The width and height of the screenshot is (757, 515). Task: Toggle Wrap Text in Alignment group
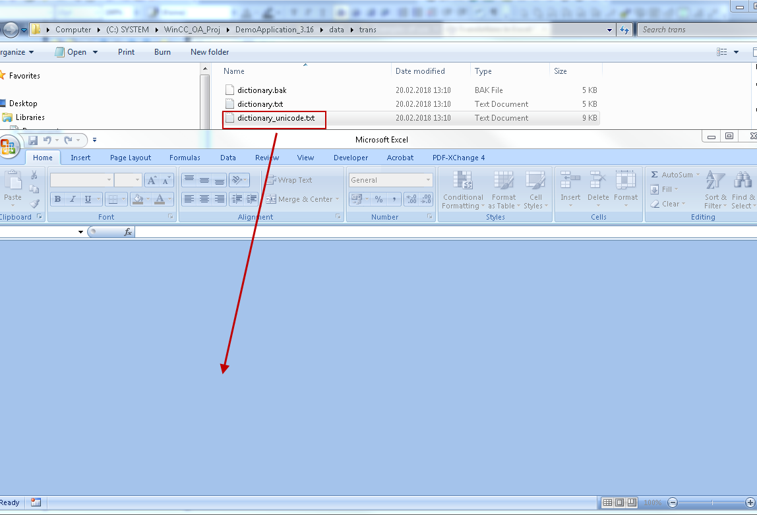[x=289, y=180]
